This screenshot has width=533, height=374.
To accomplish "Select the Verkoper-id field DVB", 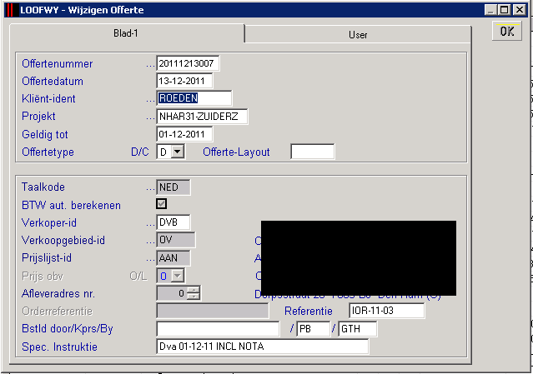I will coord(173,222).
